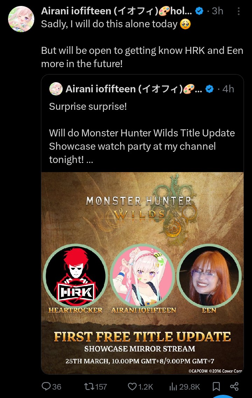
Task: View analytics icon showing 29.8K views
Action: [173, 386]
